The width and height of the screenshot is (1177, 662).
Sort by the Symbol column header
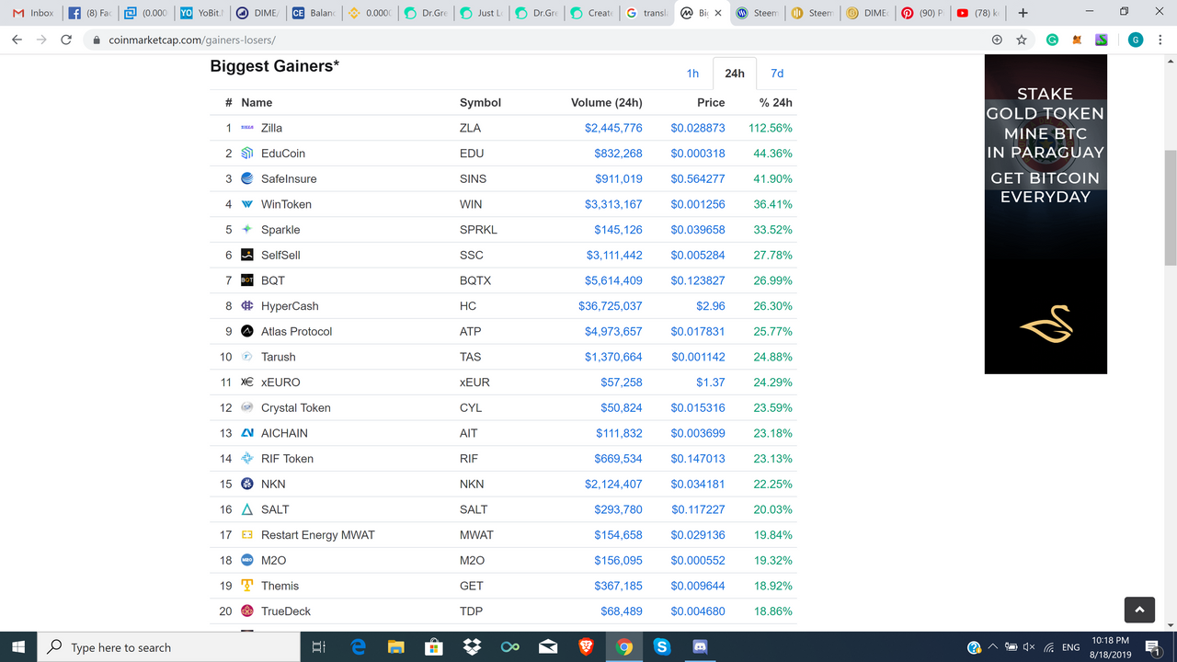(x=480, y=103)
